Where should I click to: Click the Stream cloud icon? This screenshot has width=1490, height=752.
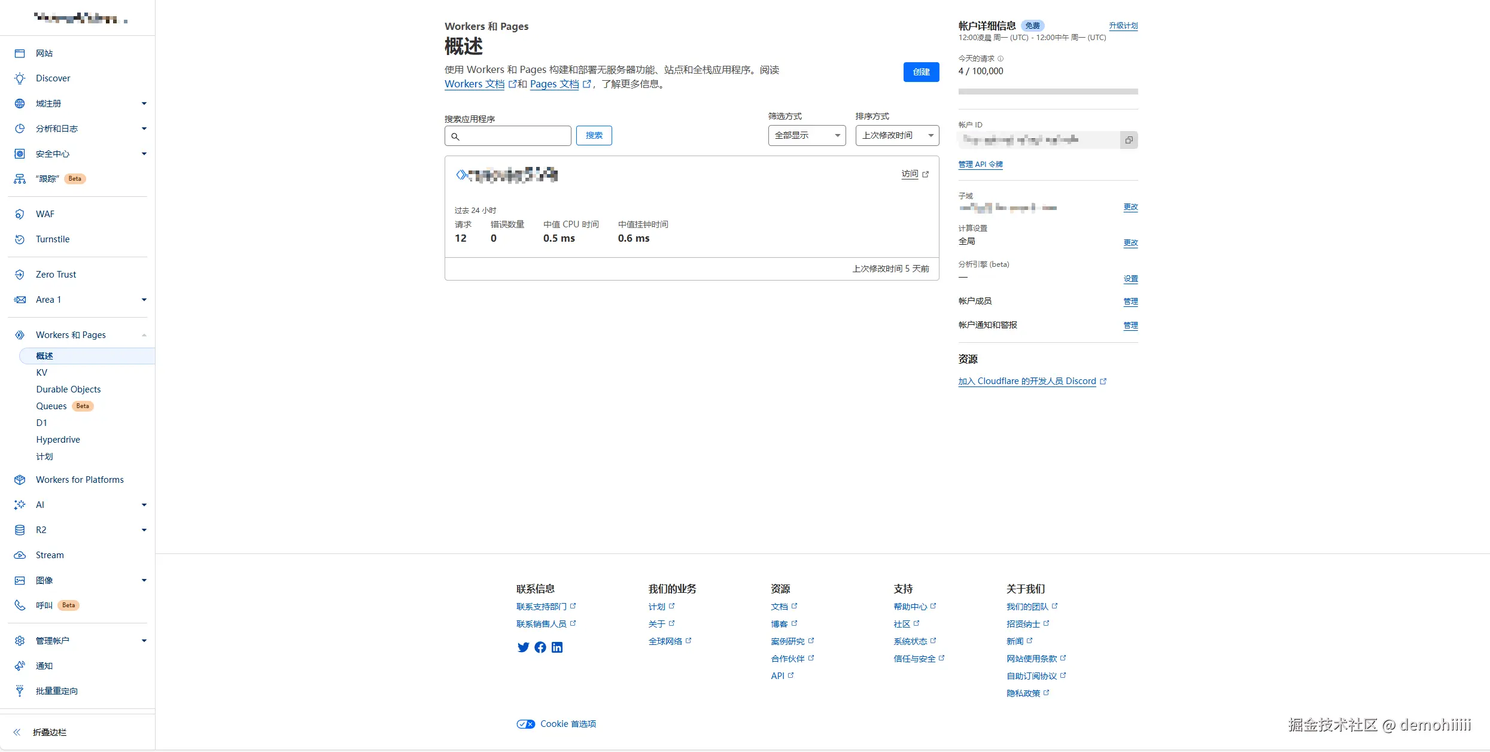tap(20, 555)
